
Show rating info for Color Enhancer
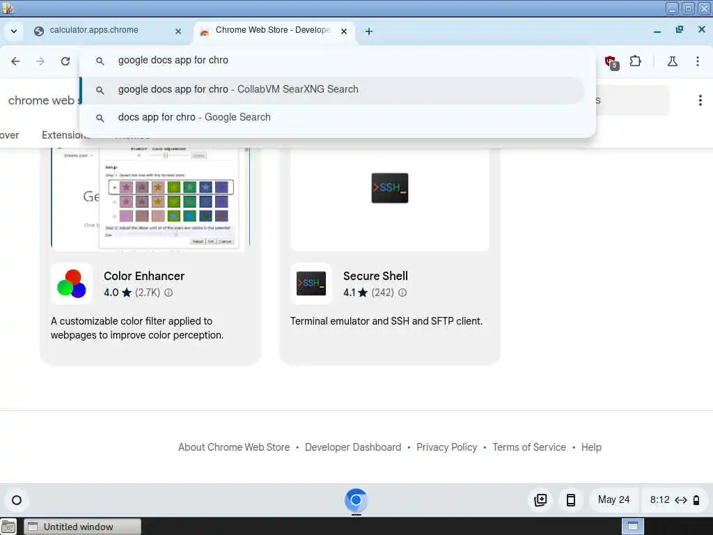point(169,293)
